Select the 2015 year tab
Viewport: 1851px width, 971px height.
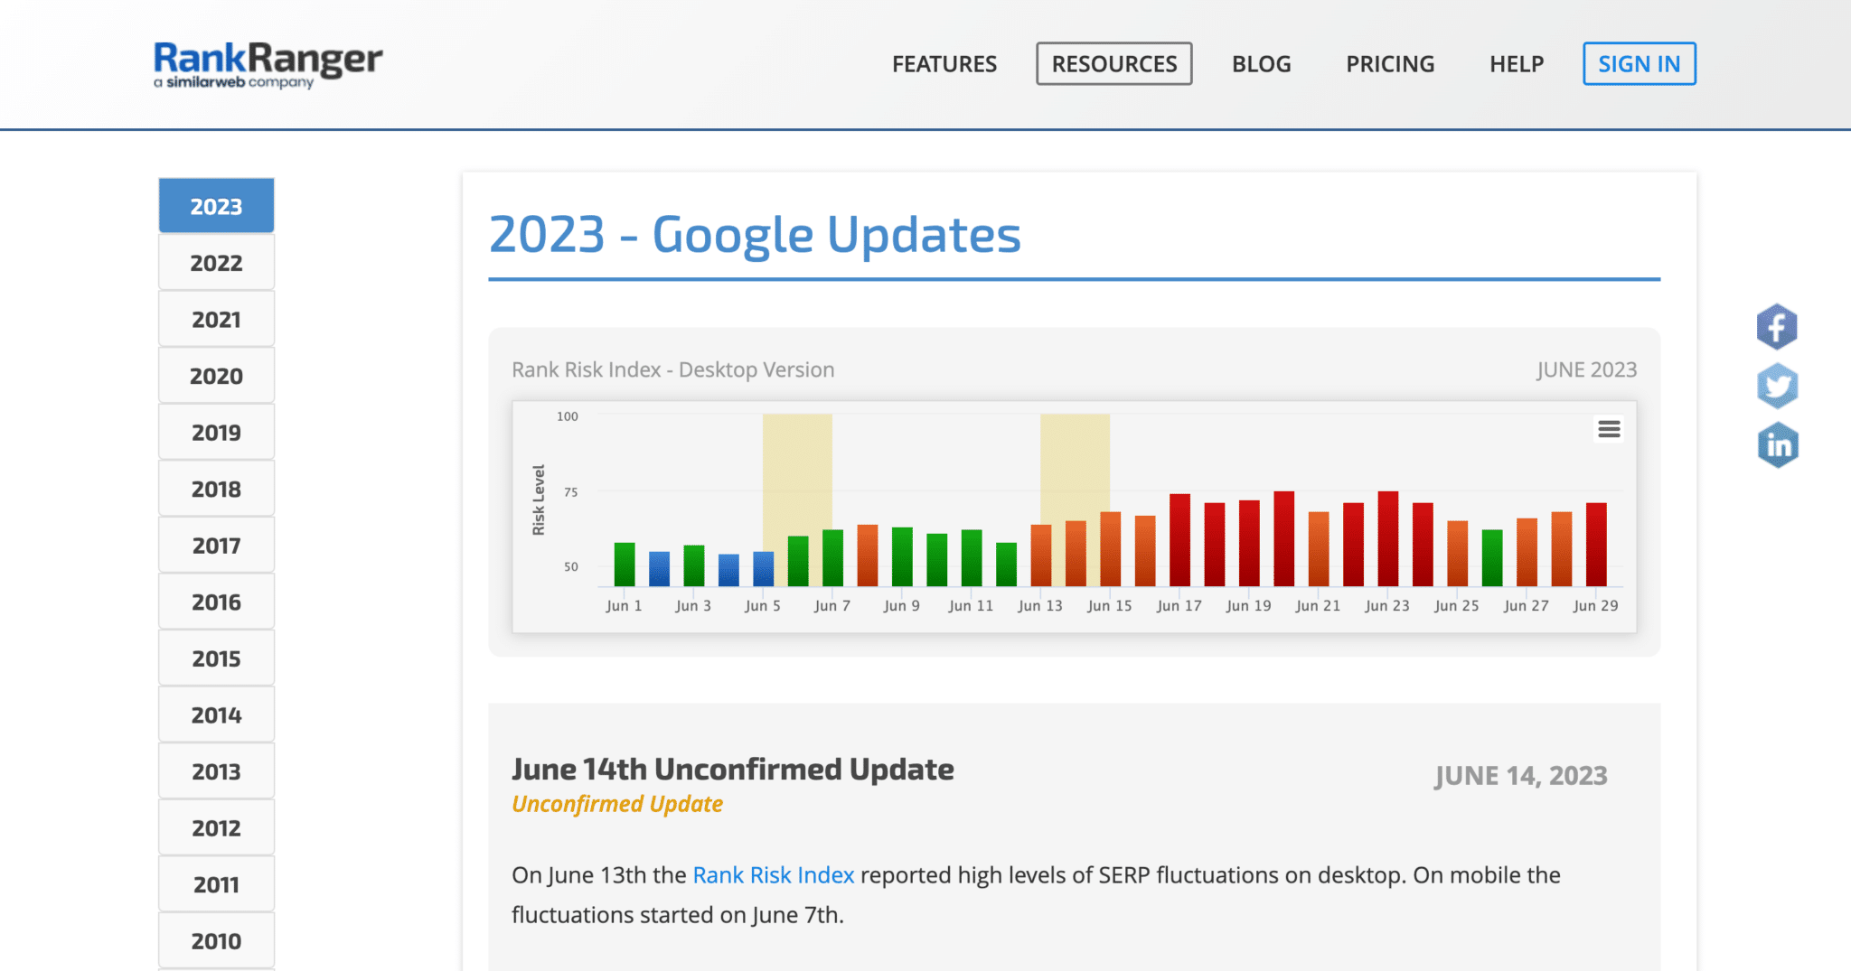217,658
